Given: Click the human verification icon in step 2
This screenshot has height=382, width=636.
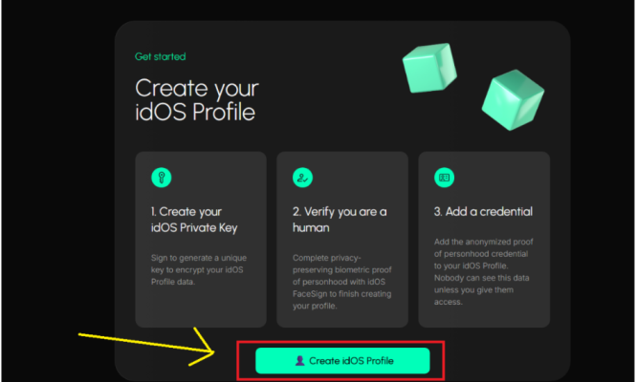Looking at the screenshot, I should coord(303,178).
